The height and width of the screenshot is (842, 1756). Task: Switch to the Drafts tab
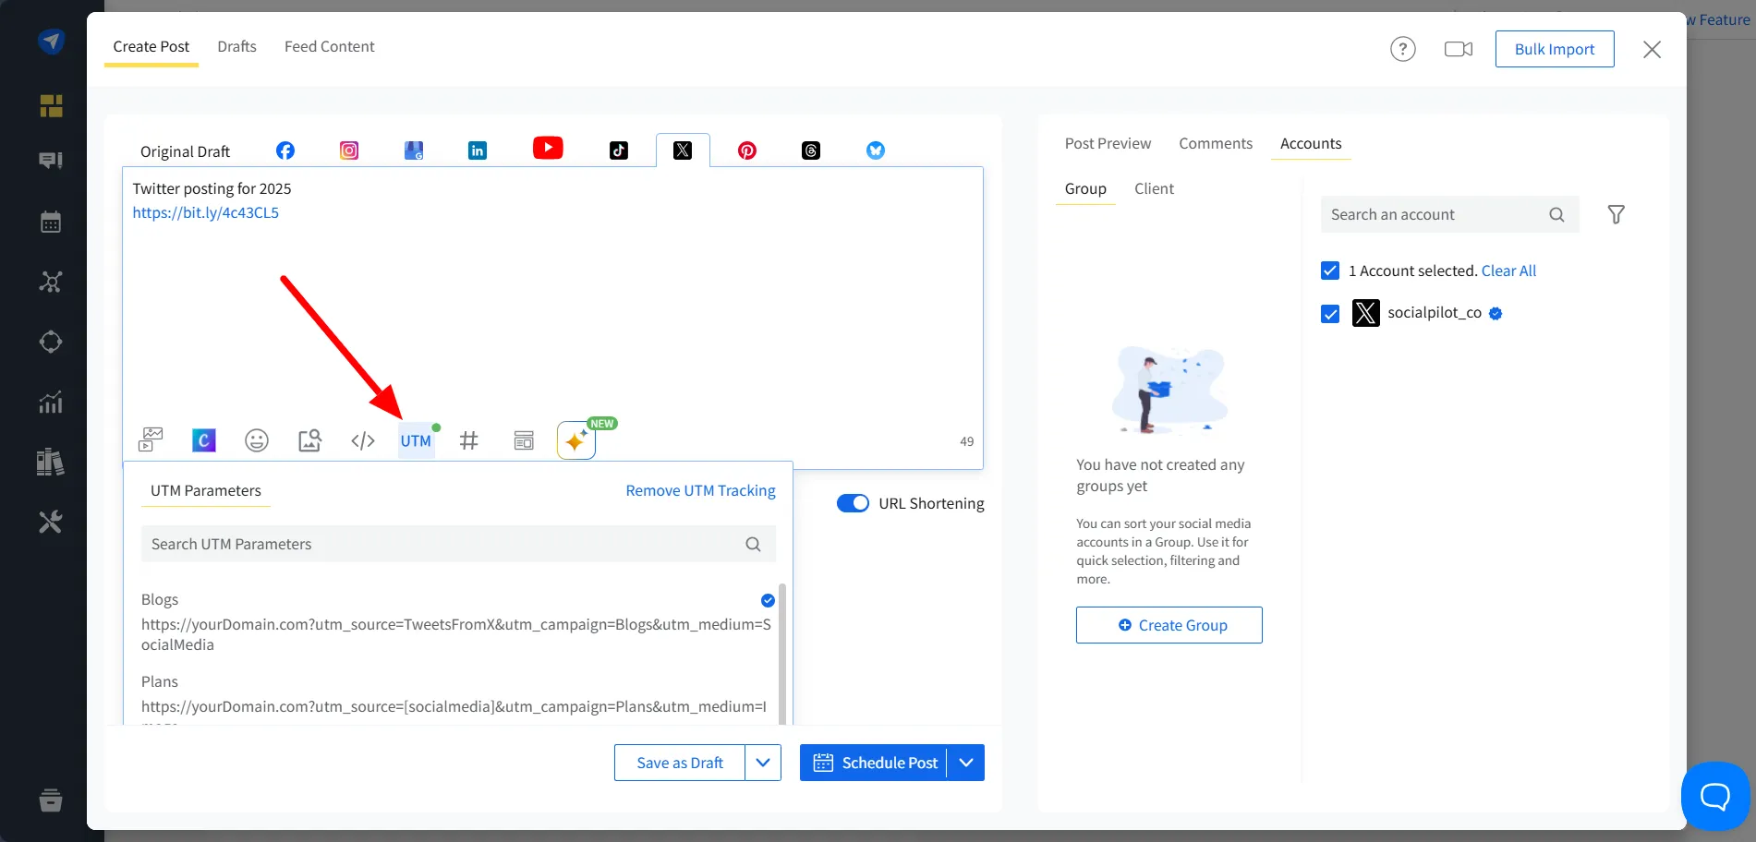[x=236, y=46]
